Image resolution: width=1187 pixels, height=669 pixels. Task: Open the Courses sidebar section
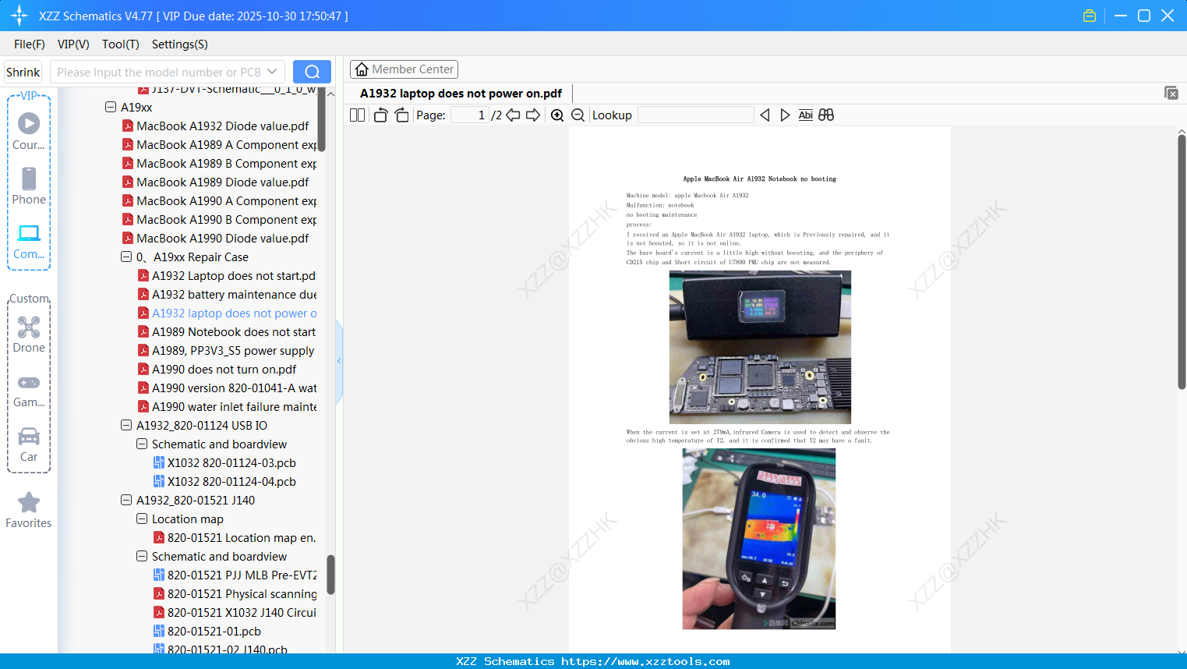[x=29, y=132]
